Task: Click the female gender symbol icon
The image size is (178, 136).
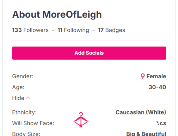Action: point(143,76)
